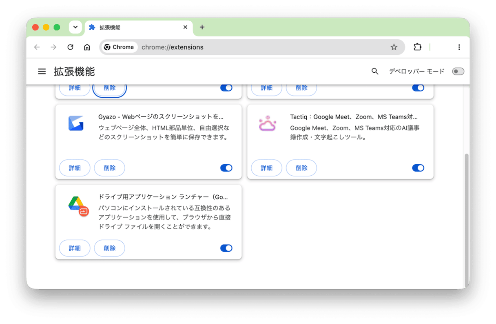Click 削除 for Tactiq extension
Viewport: 496px width, 324px height.
(301, 168)
